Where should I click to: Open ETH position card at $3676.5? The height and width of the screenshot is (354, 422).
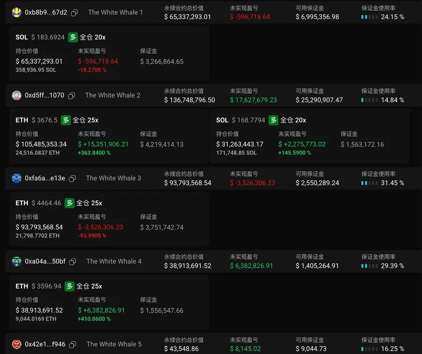109,136
